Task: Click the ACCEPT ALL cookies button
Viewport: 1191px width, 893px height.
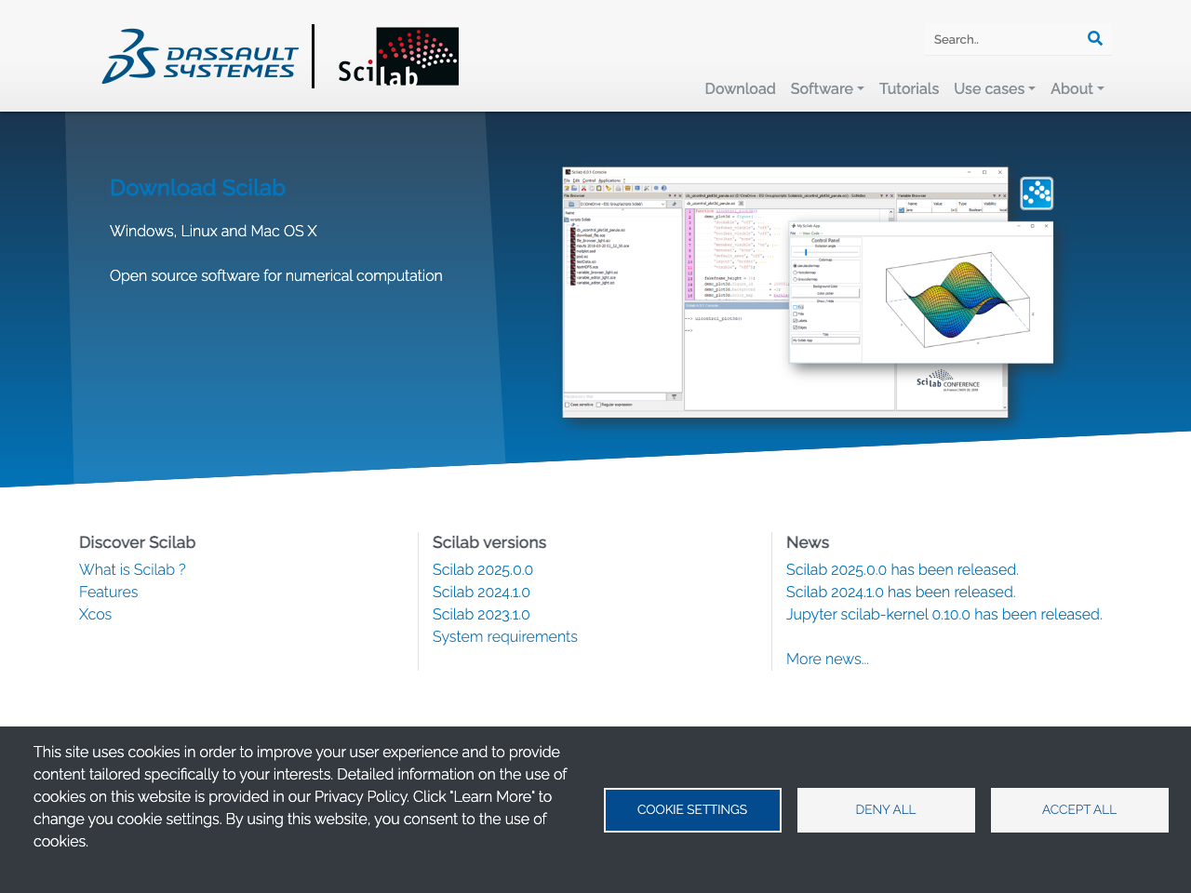Action: tap(1079, 810)
